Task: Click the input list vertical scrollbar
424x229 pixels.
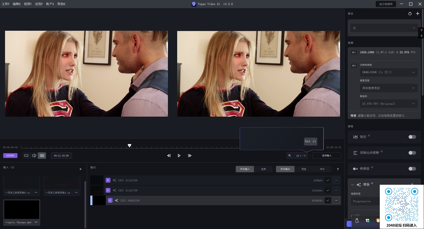Action: [x=85, y=204]
